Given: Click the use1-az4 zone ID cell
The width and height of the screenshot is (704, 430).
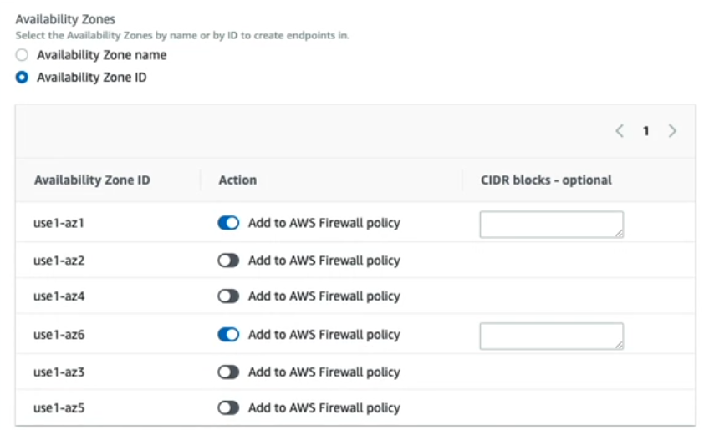Looking at the screenshot, I should pyautogui.click(x=59, y=296).
